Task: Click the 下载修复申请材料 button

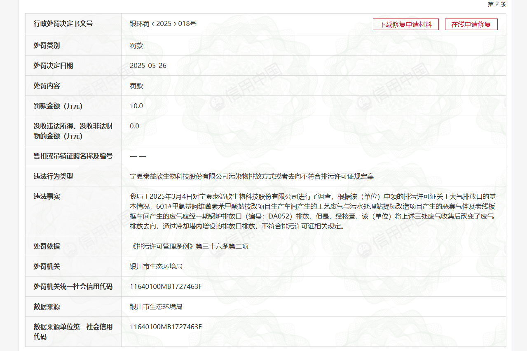Action: click(x=406, y=24)
